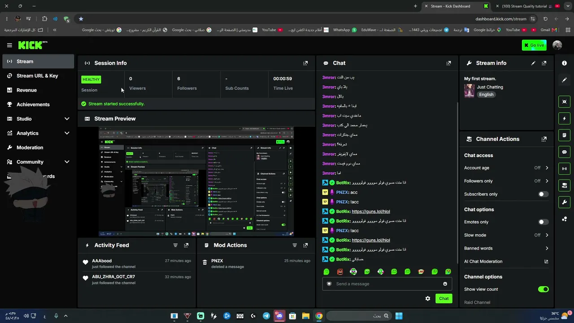
Task: Open the Mod Actions filter options
Action: [x=295, y=245]
